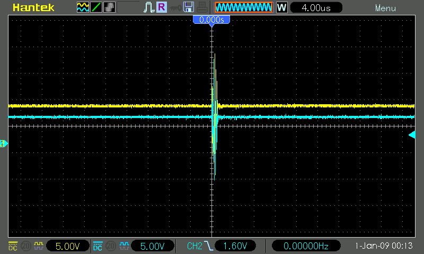Click the 0.00000Hz frequency counter readout
The image size is (424, 254).
[x=306, y=246]
